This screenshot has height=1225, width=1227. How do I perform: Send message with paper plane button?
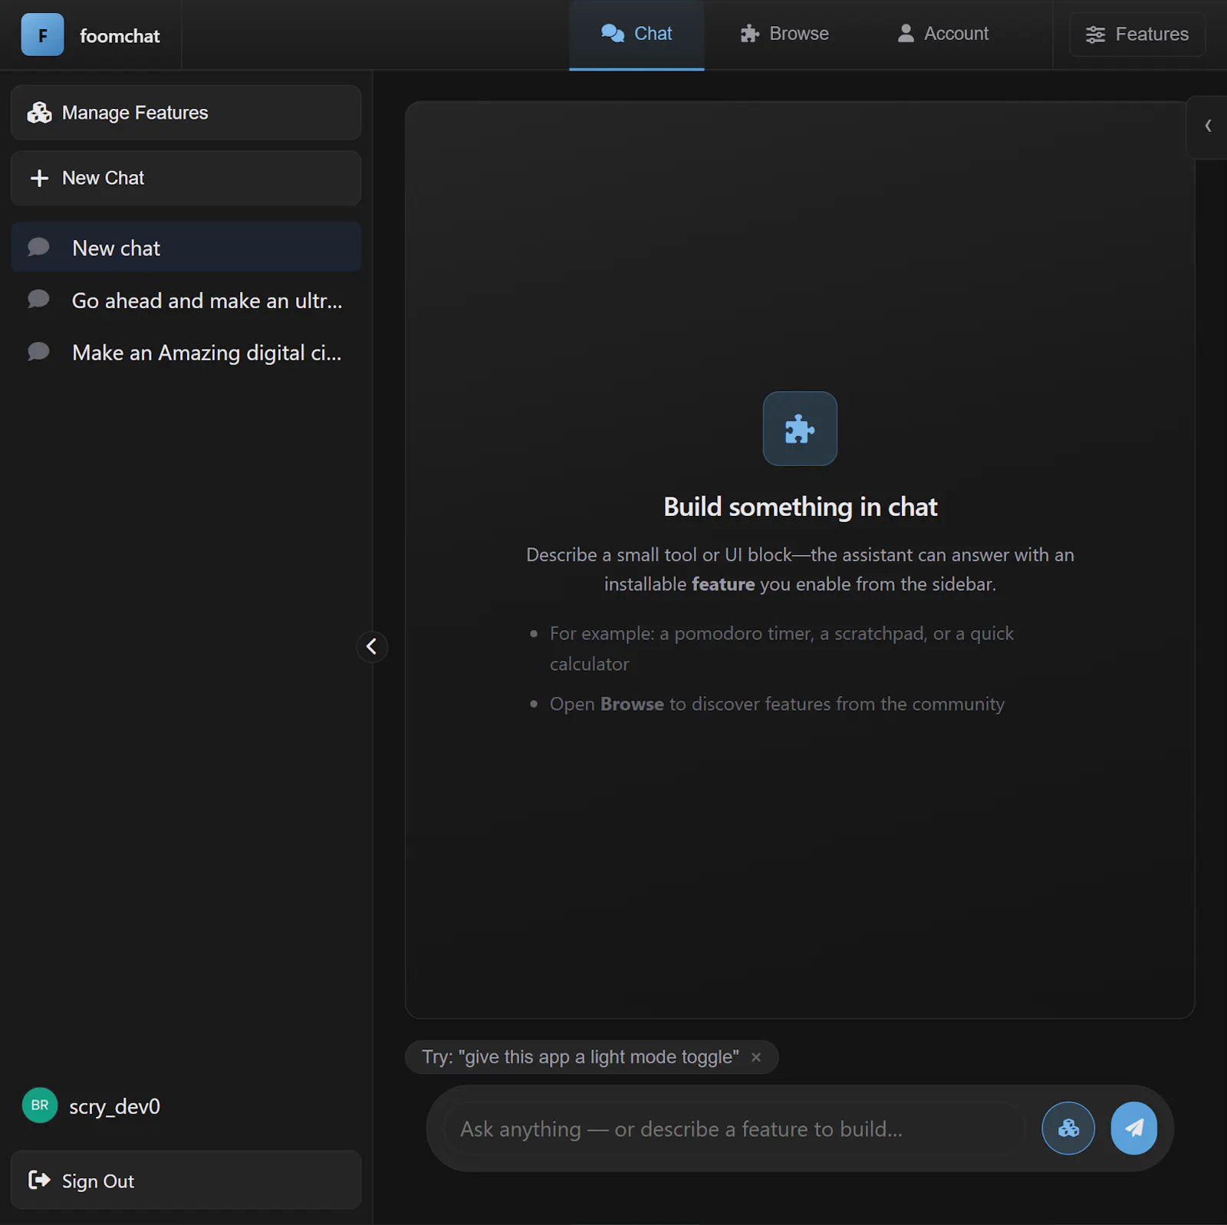(x=1134, y=1128)
